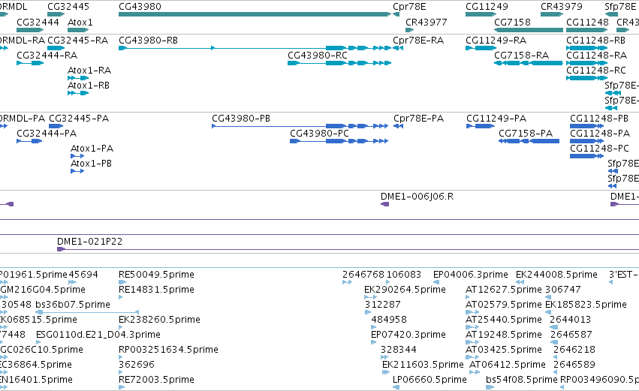Open EST EK211603.5prime

click(x=423, y=365)
